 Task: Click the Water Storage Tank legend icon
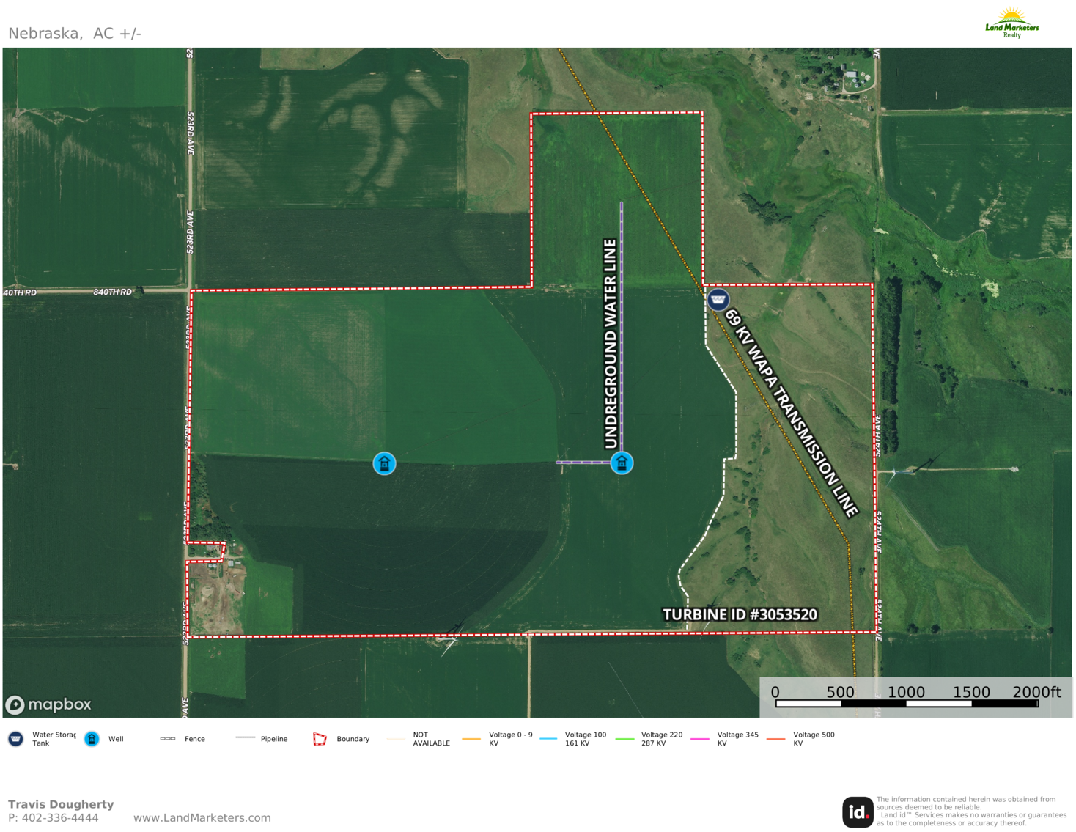(15, 738)
